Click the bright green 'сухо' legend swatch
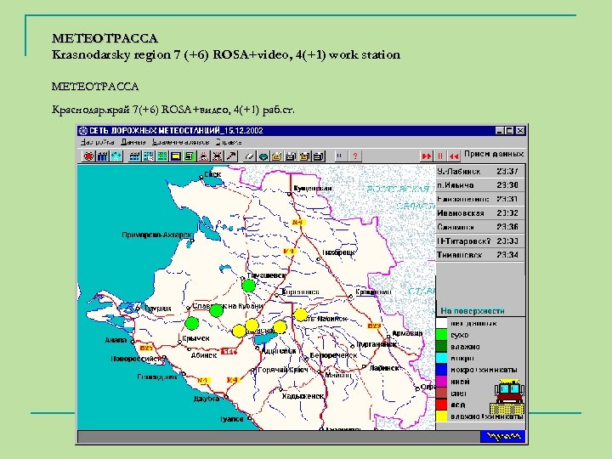 pos(441,335)
